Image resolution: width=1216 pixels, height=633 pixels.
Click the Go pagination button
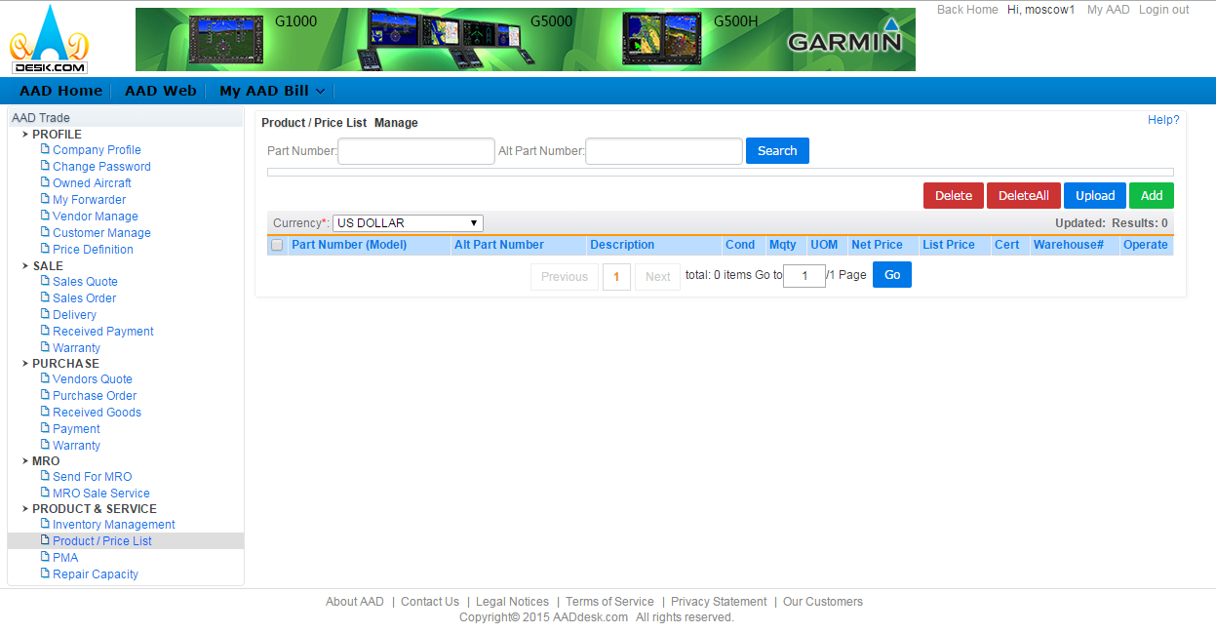pyautogui.click(x=892, y=275)
